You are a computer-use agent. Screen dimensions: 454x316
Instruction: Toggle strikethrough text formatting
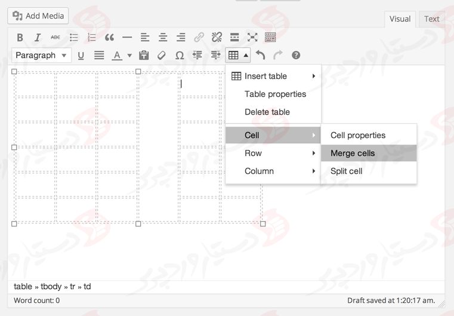pyautogui.click(x=55, y=37)
